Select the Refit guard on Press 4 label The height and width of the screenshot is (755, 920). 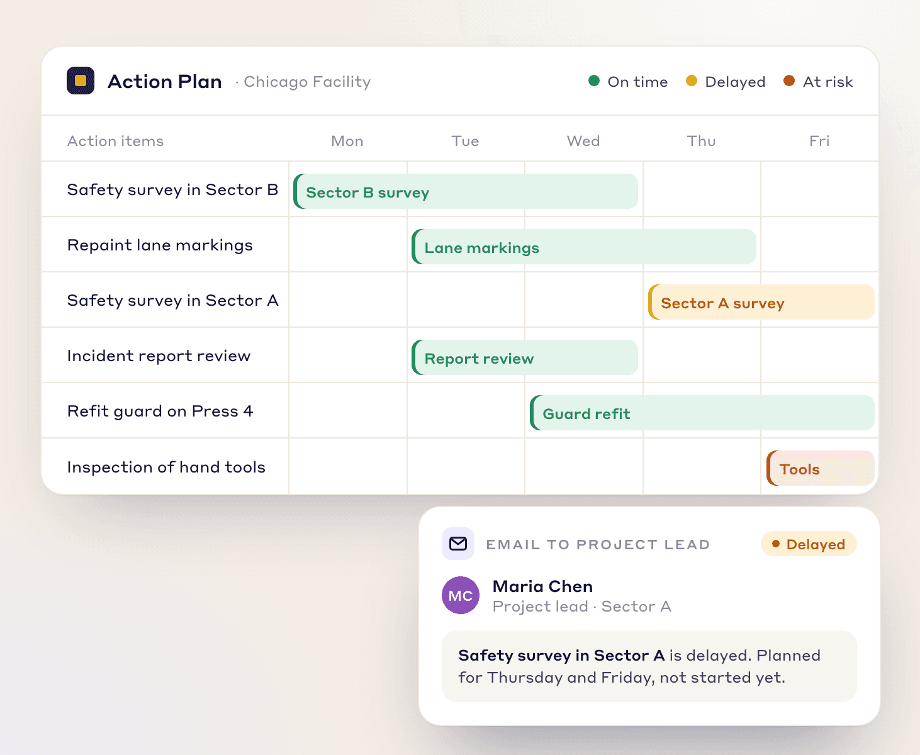160,411
